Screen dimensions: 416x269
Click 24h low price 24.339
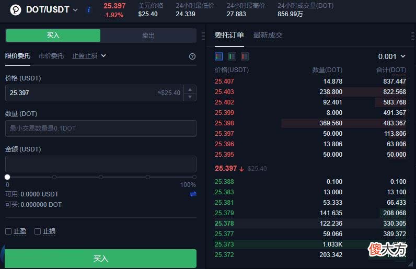pyautogui.click(x=186, y=14)
